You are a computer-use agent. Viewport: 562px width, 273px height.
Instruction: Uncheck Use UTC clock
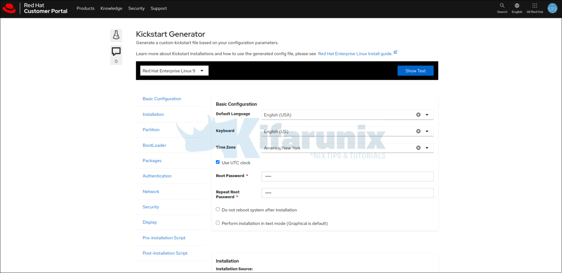pos(218,162)
